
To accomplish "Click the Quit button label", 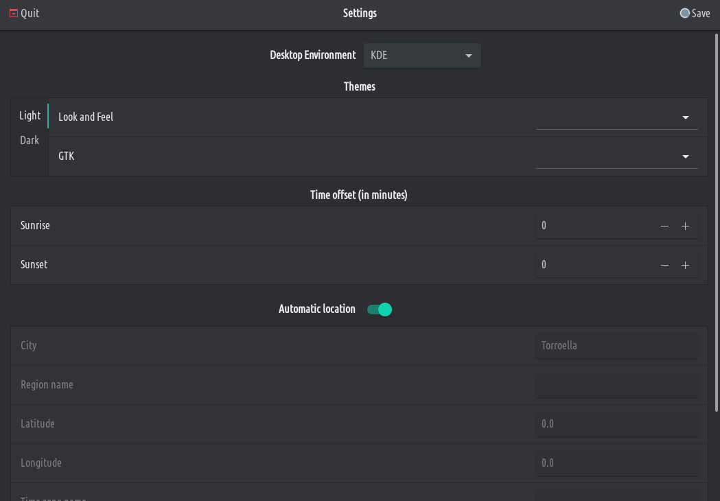I will [x=30, y=13].
